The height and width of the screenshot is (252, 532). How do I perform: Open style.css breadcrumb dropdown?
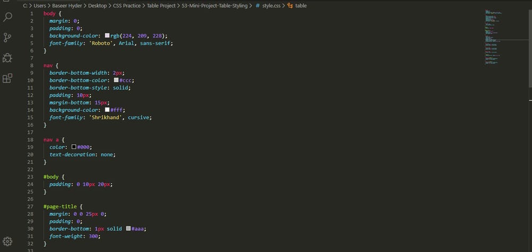pos(271,6)
